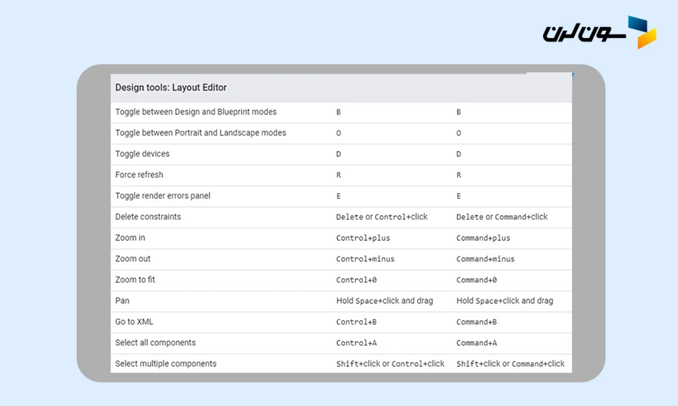Select the 'Pan' row label
678x406 pixels.
click(122, 300)
